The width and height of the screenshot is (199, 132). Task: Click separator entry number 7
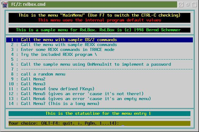(99, 69)
